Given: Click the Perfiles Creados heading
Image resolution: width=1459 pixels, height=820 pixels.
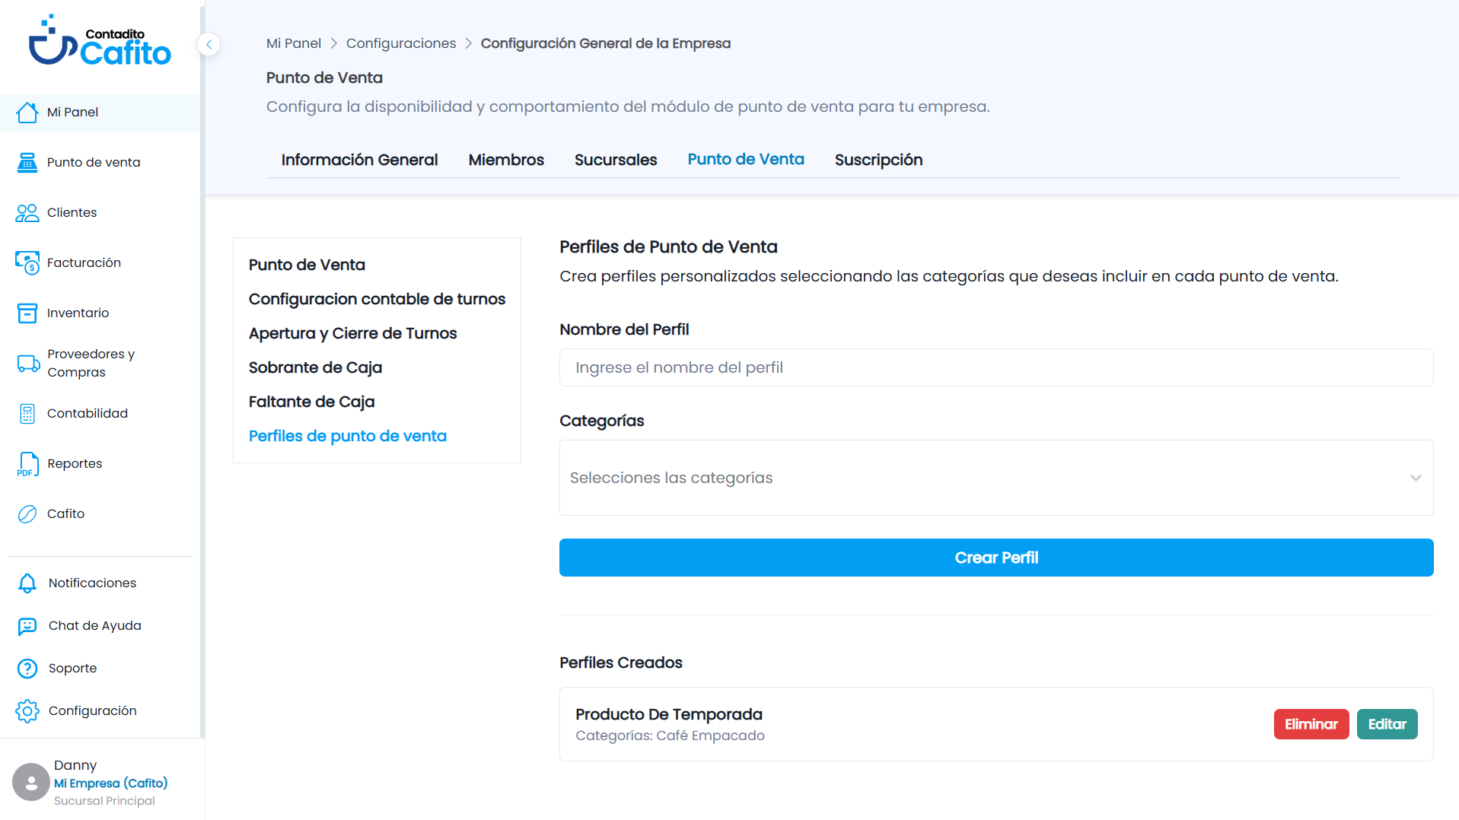Looking at the screenshot, I should coord(621,663).
